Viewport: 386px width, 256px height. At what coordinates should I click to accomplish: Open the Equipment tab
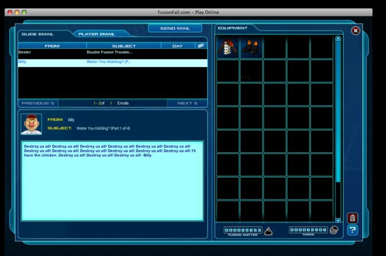point(233,28)
